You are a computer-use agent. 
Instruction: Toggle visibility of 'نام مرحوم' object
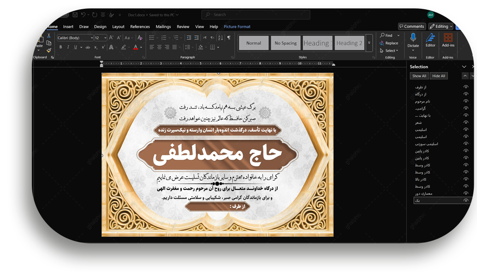(465, 101)
